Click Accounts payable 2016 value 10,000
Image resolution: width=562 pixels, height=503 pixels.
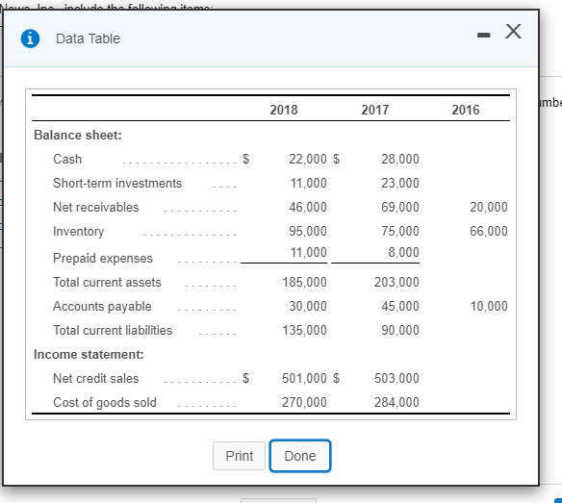click(x=489, y=306)
